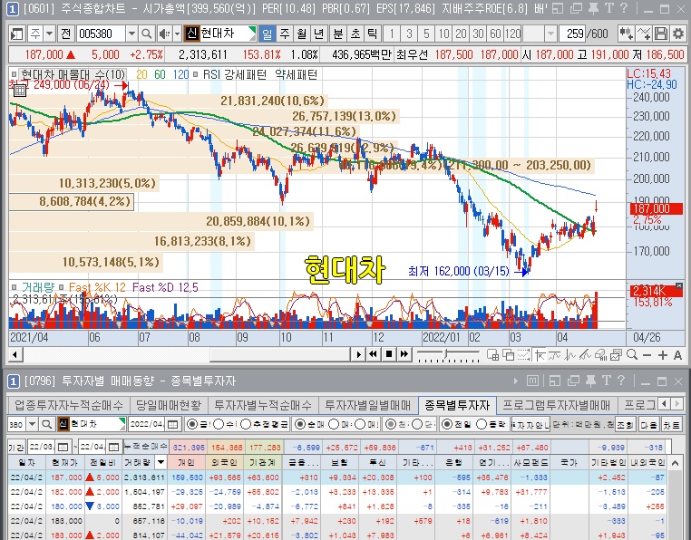Click the chart fast-forward double-arrow button
Image resolution: width=691 pixels, height=540 pixels.
(404, 354)
